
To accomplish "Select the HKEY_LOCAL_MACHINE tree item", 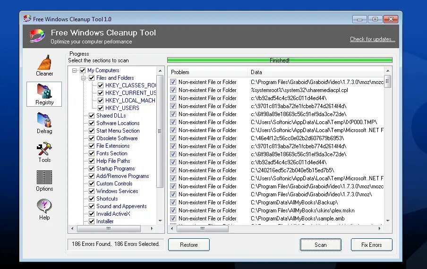I will click(130, 101).
